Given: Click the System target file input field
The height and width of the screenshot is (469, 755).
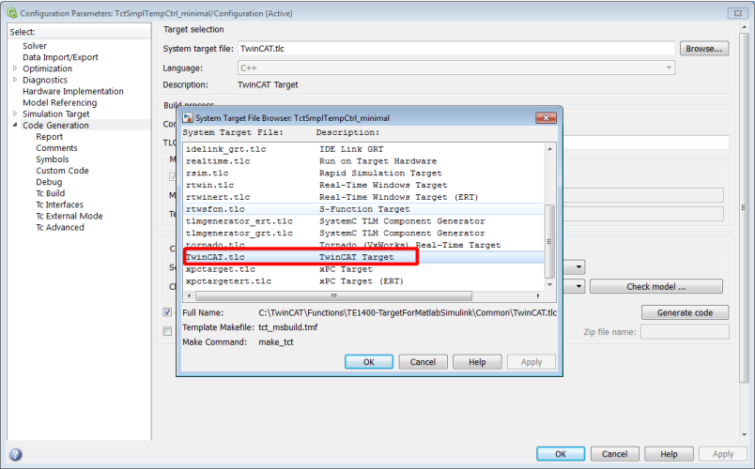Looking at the screenshot, I should 456,49.
